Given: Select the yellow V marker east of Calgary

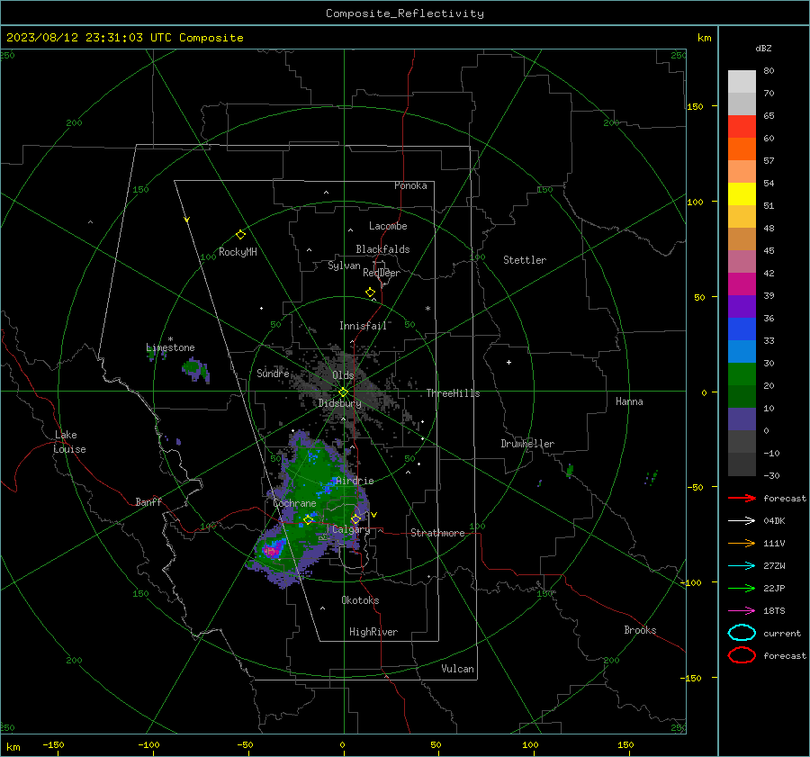Looking at the screenshot, I should point(374,515).
